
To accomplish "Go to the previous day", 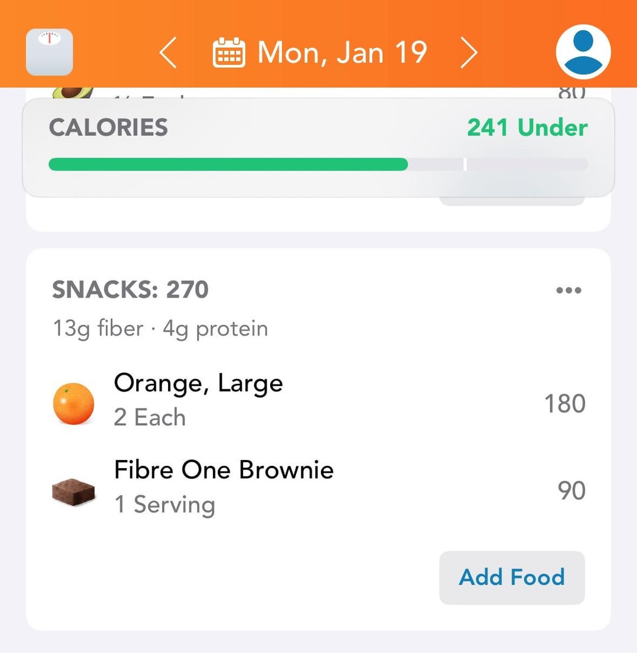I will pyautogui.click(x=168, y=53).
